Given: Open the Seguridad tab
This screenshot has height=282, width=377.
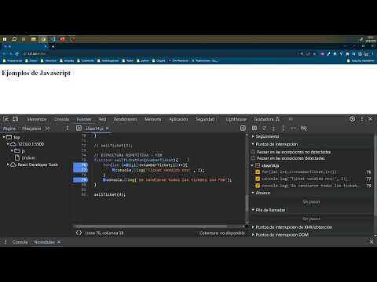Looking at the screenshot, I should pyautogui.click(x=205, y=119).
